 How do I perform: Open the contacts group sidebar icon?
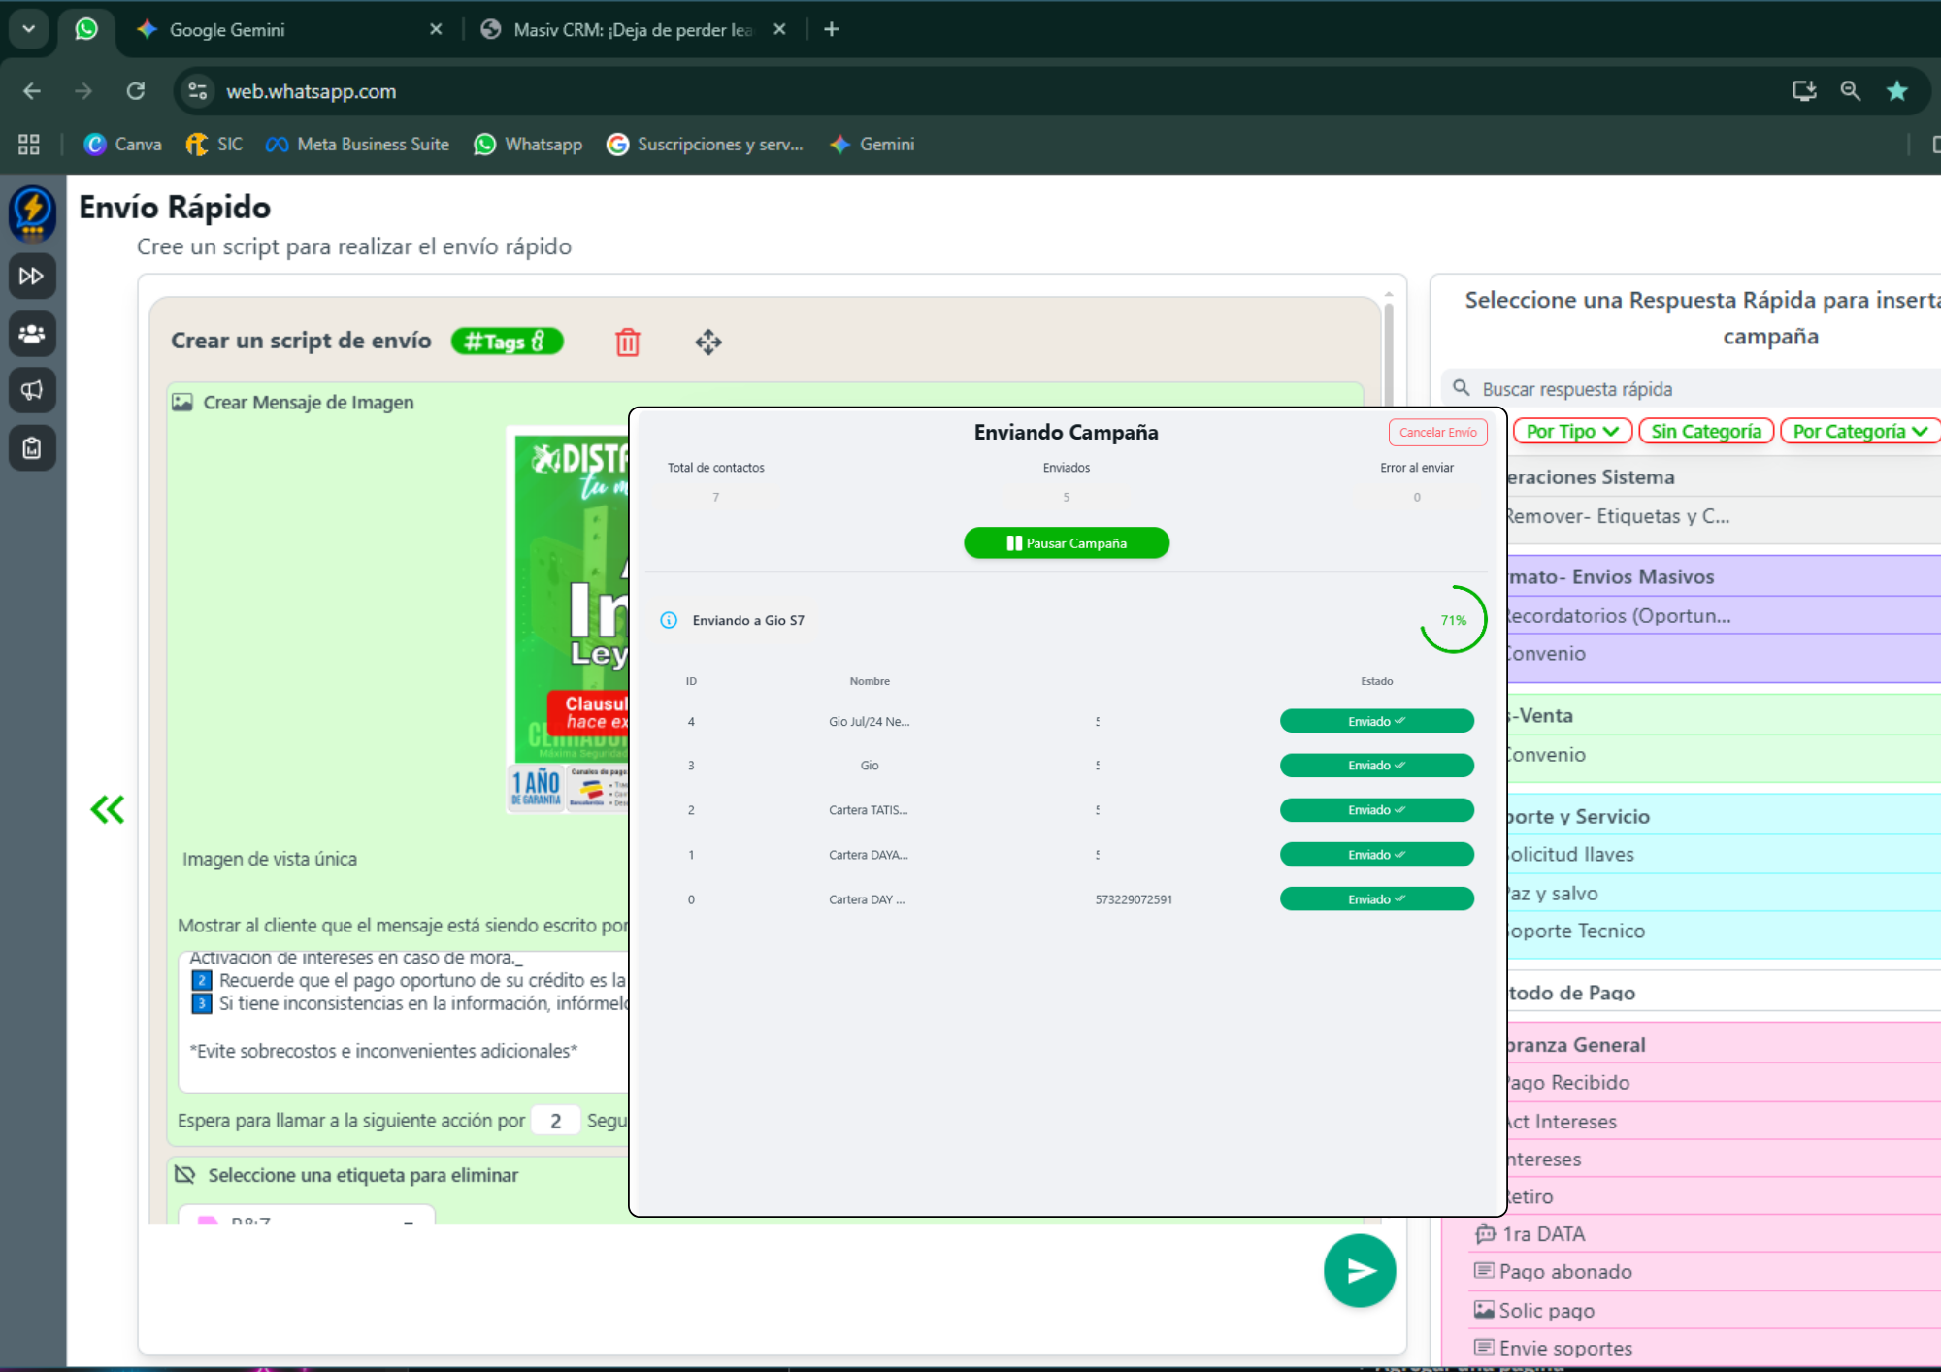coord(32,334)
